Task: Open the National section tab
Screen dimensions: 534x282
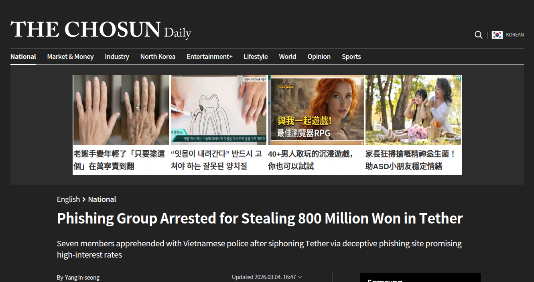Action: [x=23, y=56]
